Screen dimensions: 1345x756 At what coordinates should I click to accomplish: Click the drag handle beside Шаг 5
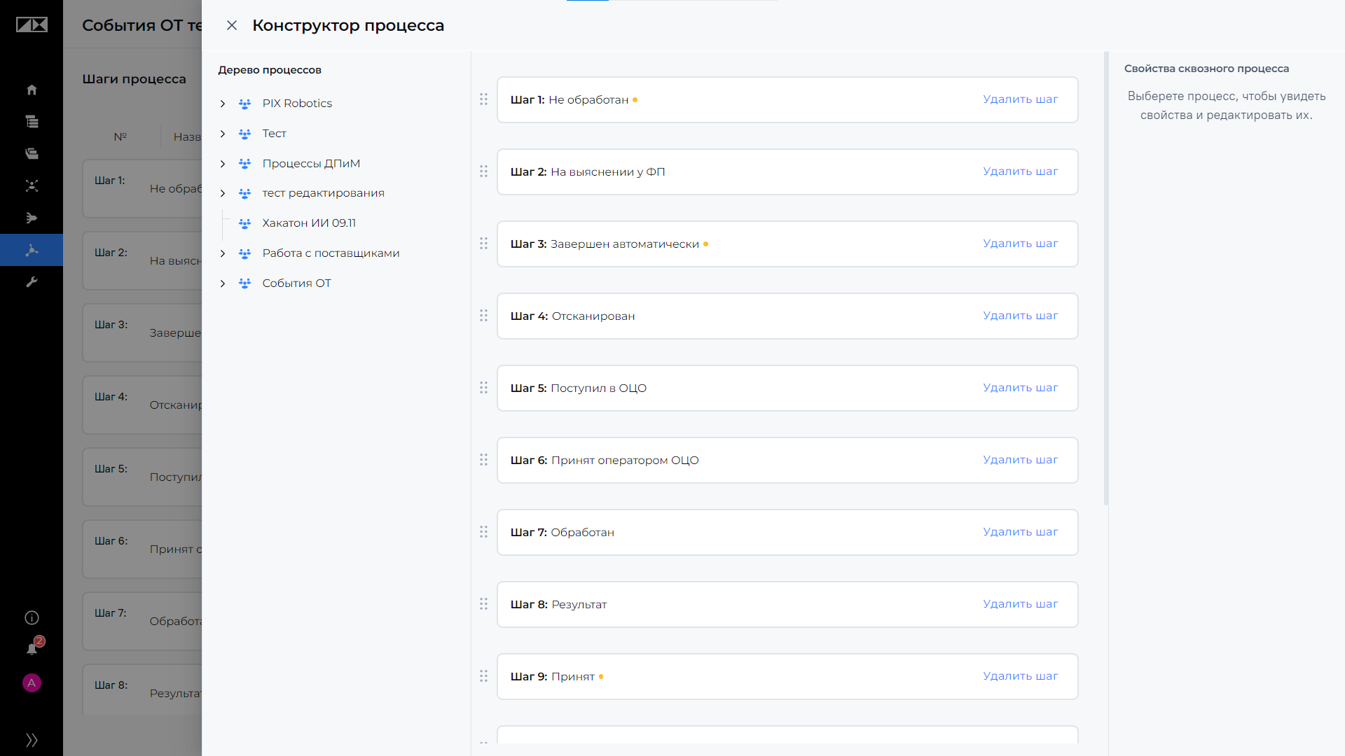pos(483,388)
